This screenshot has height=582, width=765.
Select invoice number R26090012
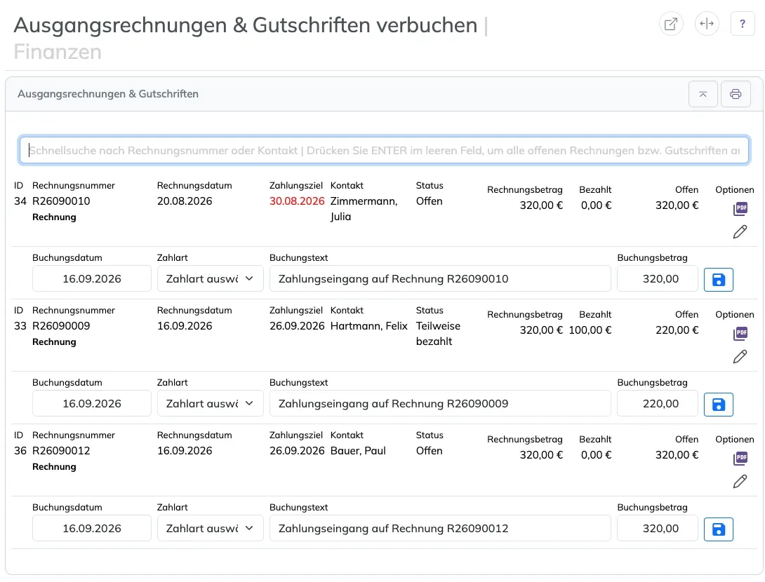coord(61,450)
